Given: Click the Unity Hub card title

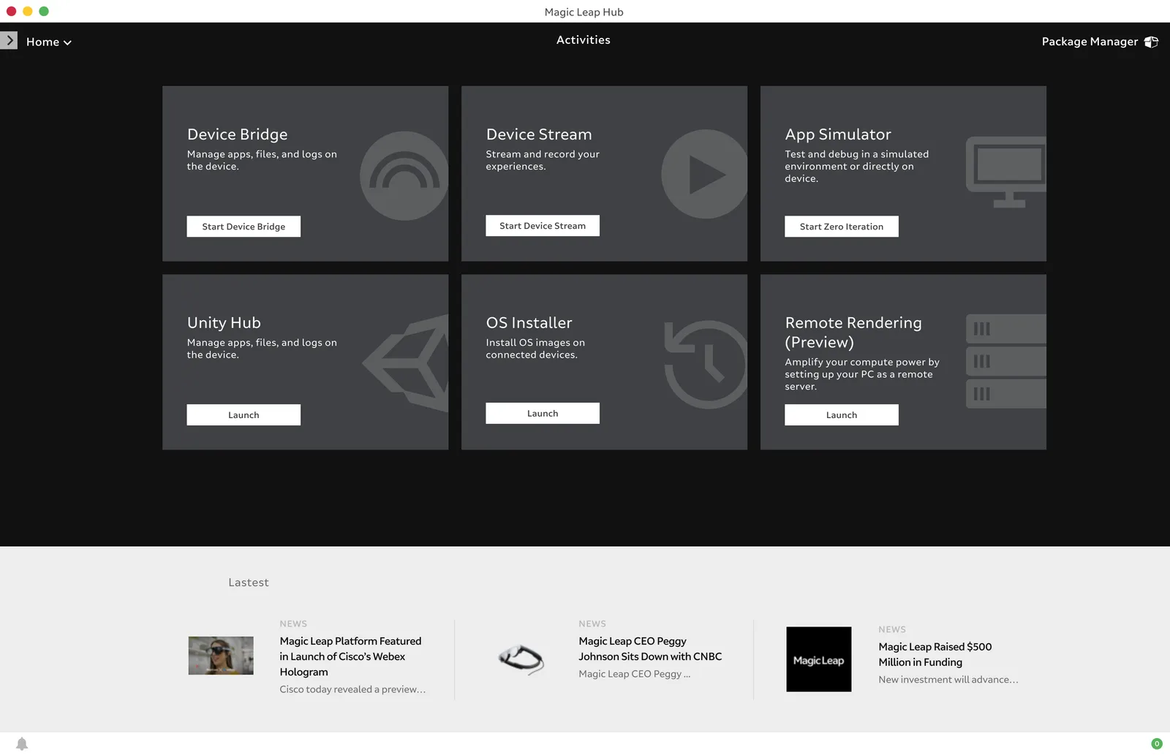Looking at the screenshot, I should (x=224, y=323).
